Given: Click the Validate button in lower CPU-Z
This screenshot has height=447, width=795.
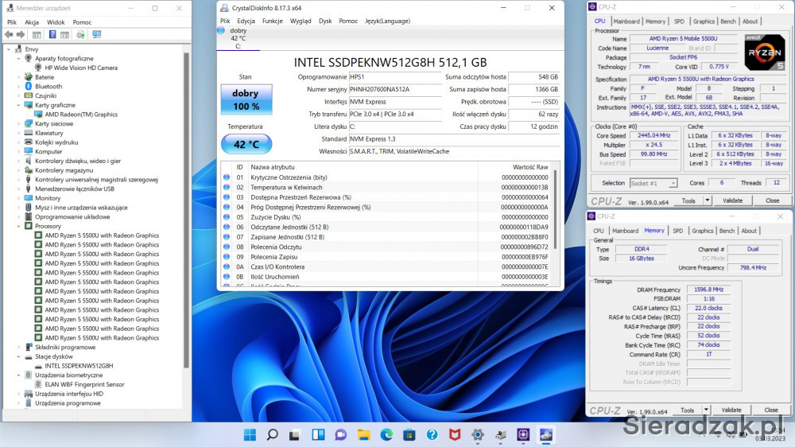Looking at the screenshot, I should [x=731, y=410].
